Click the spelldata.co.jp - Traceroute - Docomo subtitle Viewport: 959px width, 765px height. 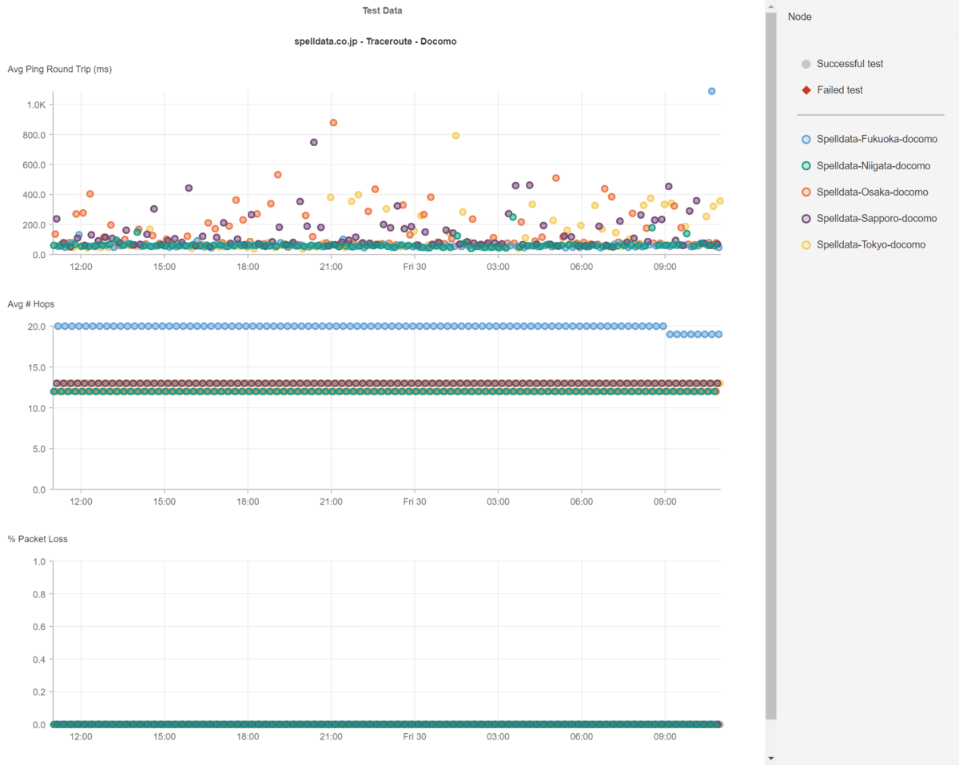[376, 41]
